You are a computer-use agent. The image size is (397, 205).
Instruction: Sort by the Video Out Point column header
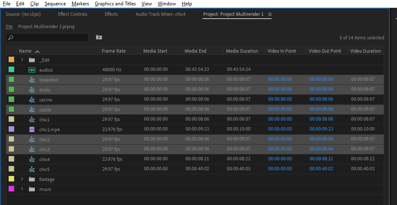[x=325, y=51]
